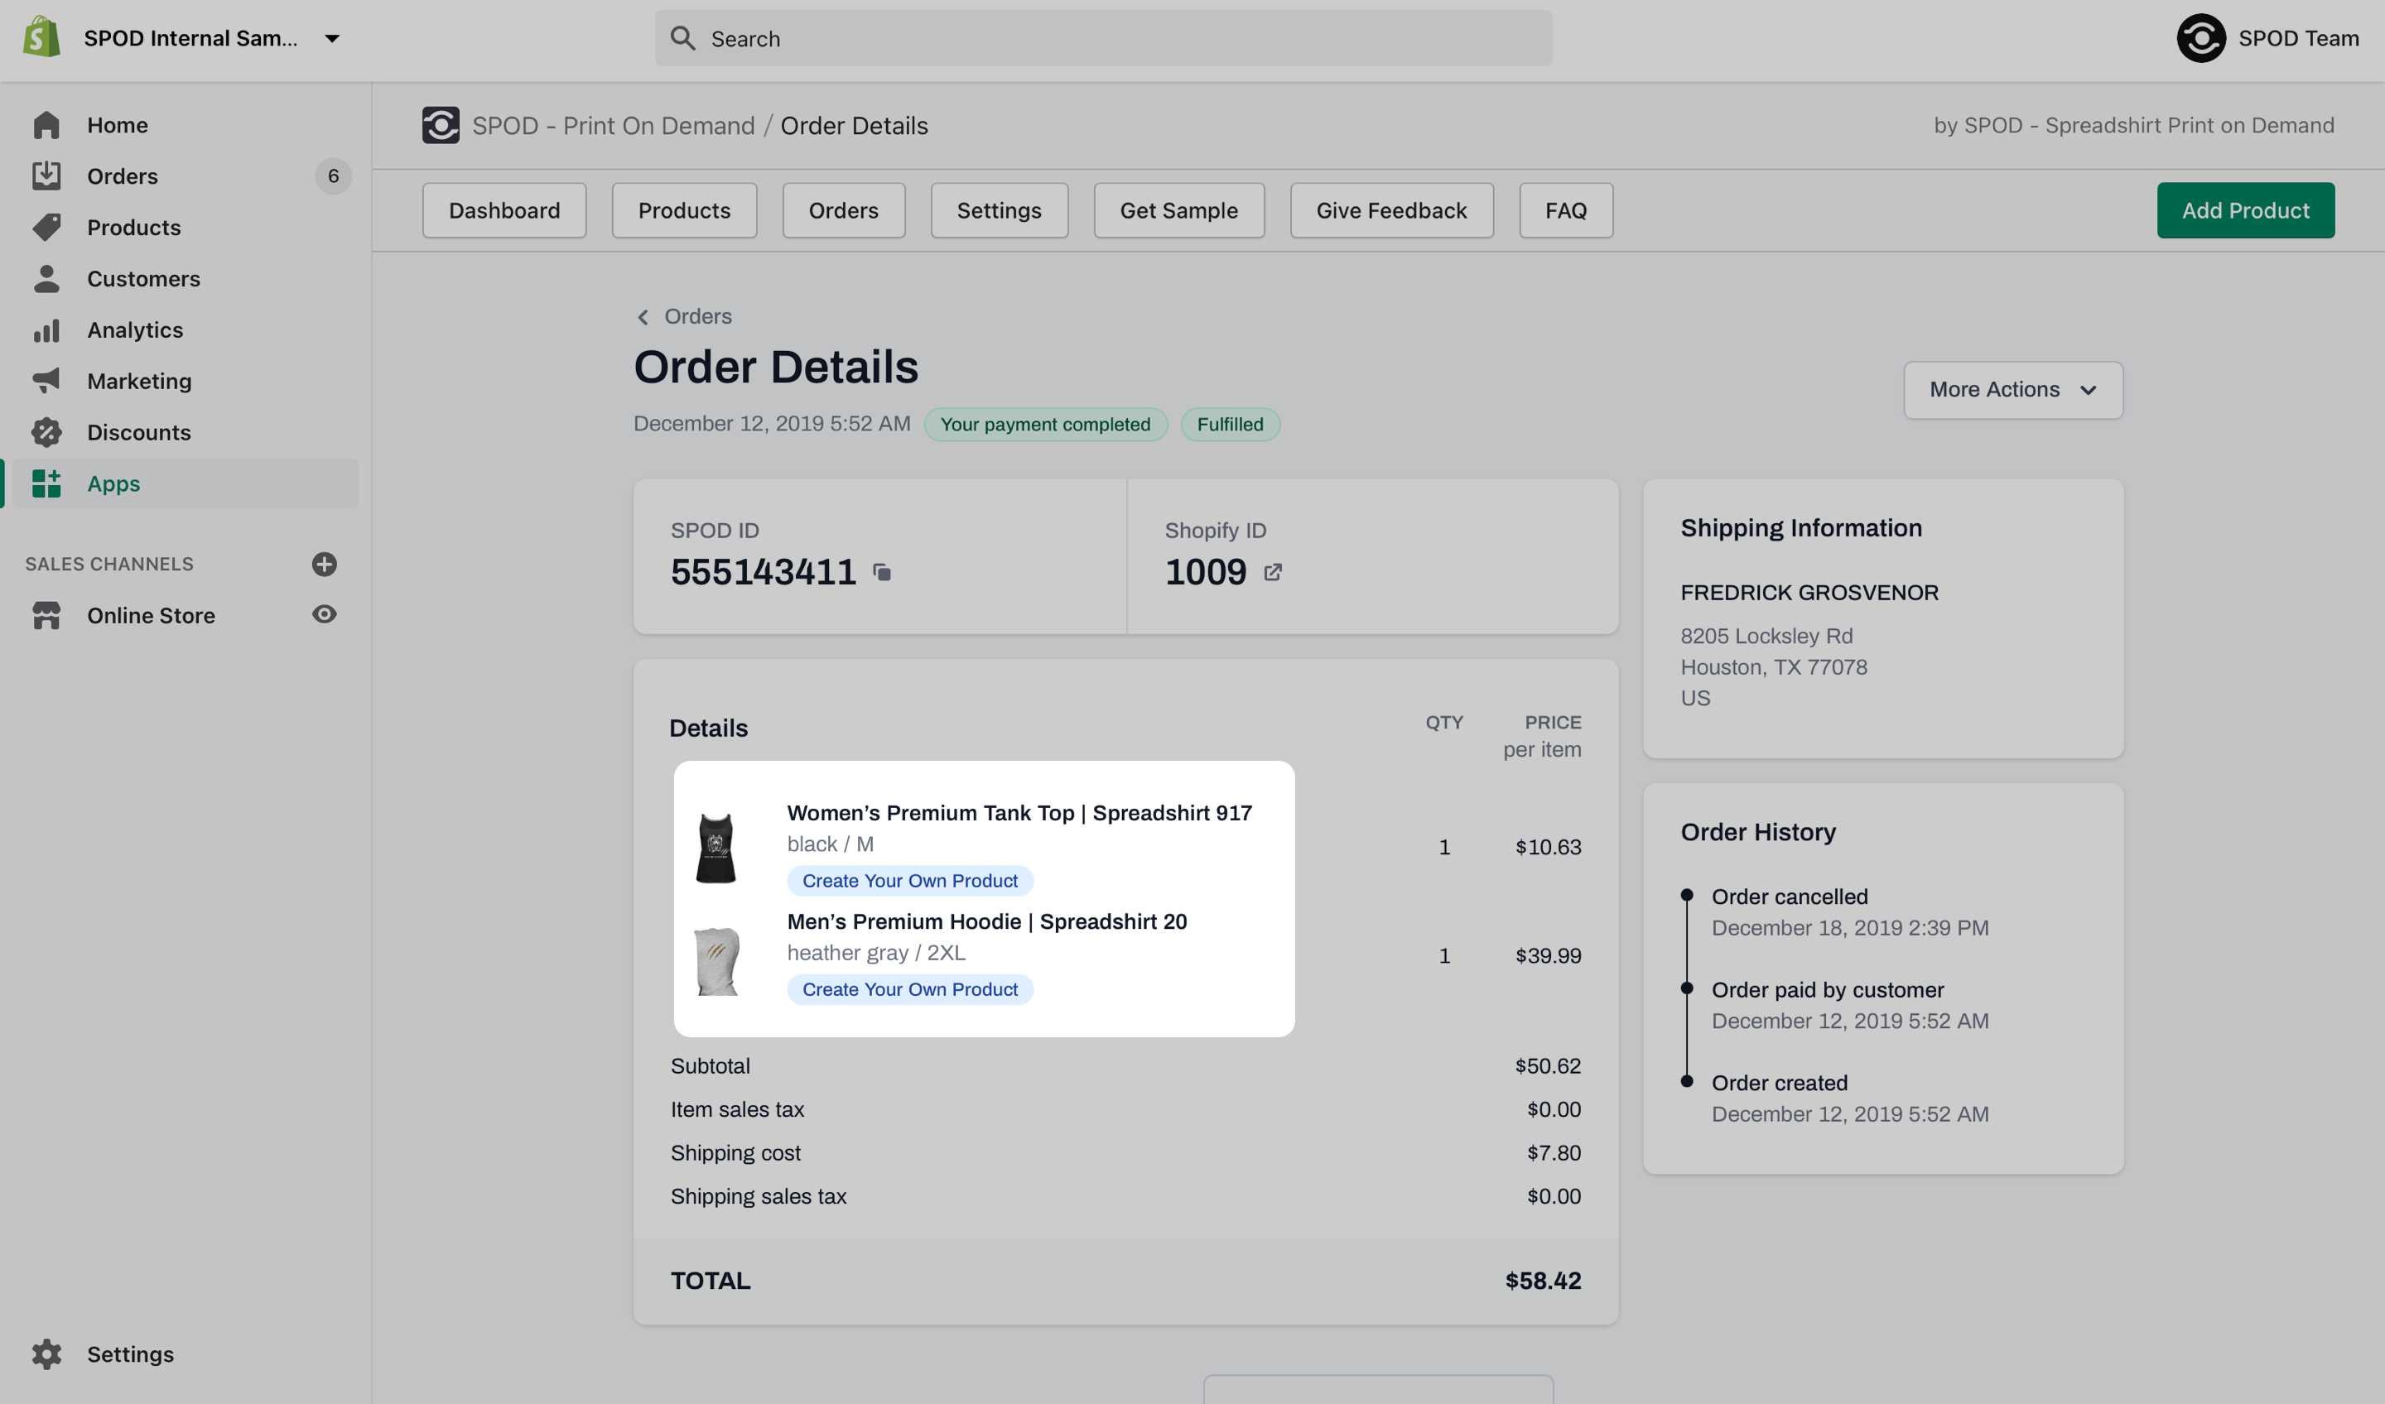Focus the Search field
The width and height of the screenshot is (2385, 1404).
pos(1104,39)
